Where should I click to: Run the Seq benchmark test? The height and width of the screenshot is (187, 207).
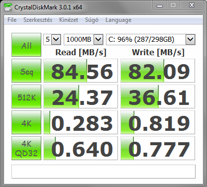click(x=26, y=71)
